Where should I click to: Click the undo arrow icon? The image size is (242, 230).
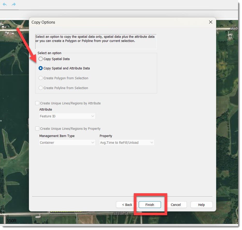point(5,4)
